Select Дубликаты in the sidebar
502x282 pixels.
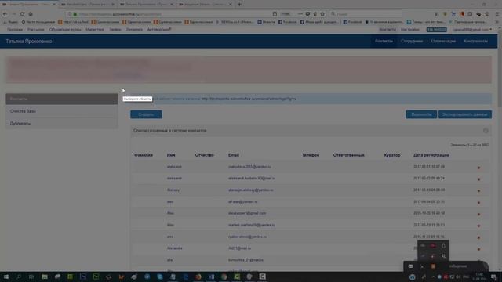click(61, 124)
